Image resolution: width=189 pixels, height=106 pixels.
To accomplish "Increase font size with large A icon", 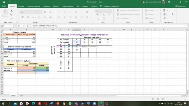I will (45, 12).
